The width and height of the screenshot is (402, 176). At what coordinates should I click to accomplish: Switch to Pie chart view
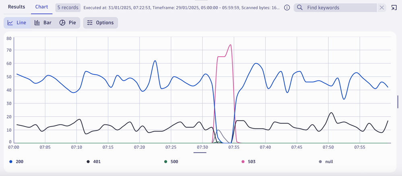click(x=68, y=23)
